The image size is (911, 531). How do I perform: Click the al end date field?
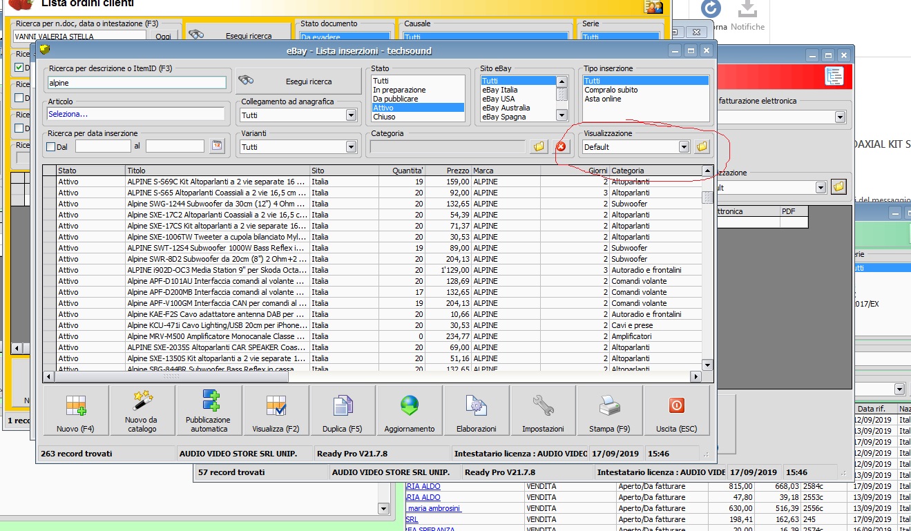(x=175, y=146)
